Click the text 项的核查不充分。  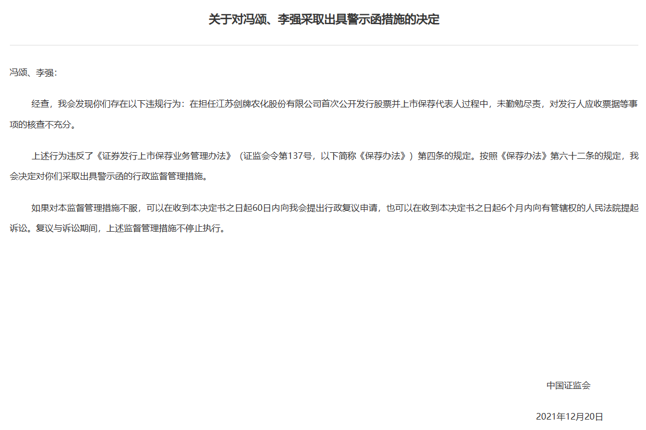click(43, 124)
